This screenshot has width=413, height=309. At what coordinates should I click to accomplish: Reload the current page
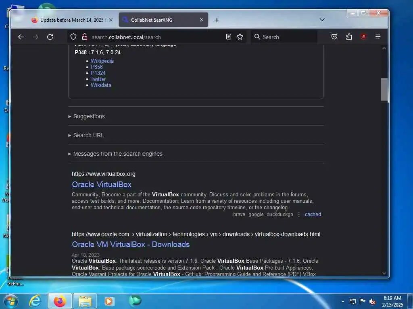point(50,37)
